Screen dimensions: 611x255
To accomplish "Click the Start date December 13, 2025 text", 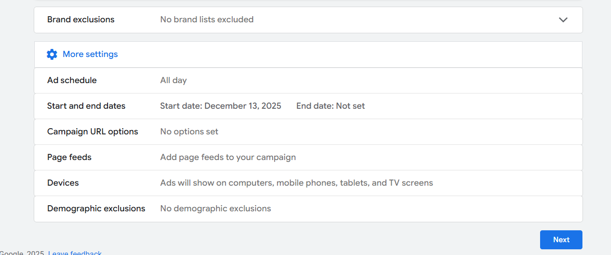I will (x=220, y=106).
